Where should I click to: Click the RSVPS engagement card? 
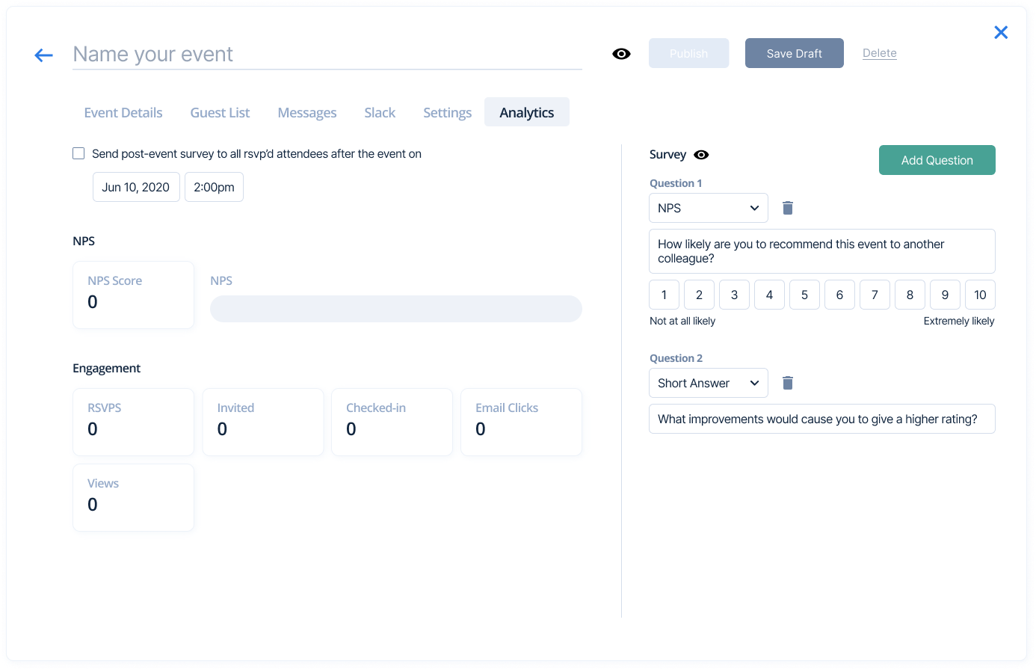(x=133, y=422)
